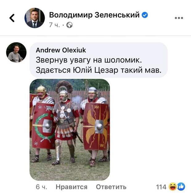
Task: Open photo at green-wreath red shield
Action: coord(43,126)
